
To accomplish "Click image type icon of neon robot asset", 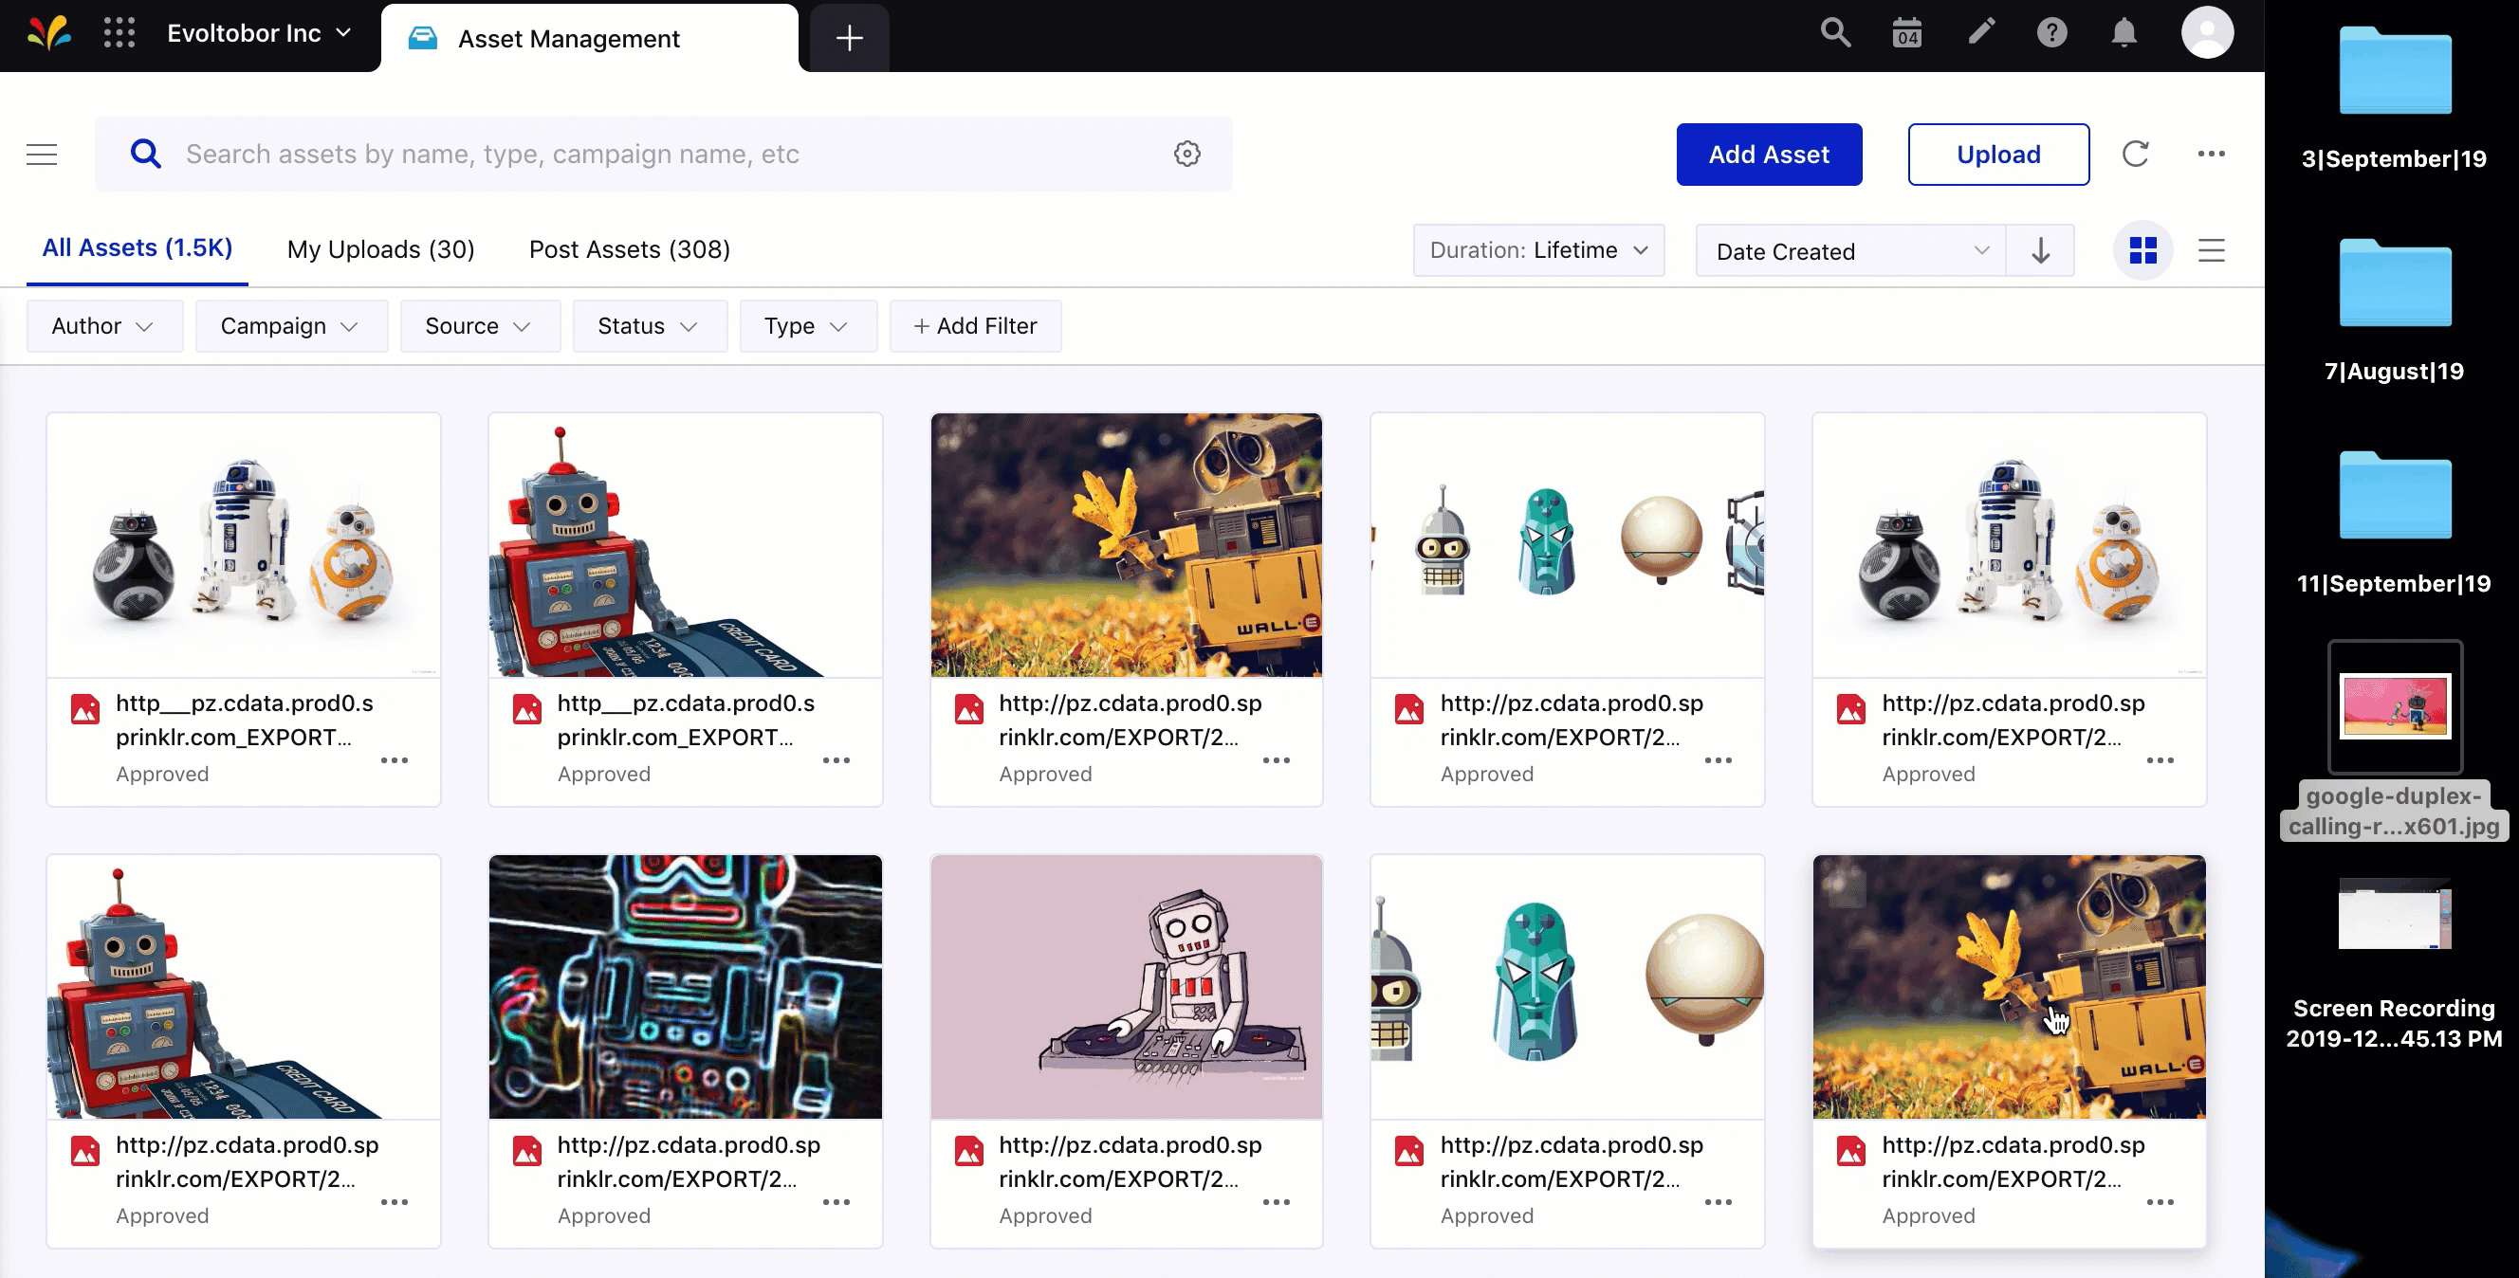I will [527, 1151].
